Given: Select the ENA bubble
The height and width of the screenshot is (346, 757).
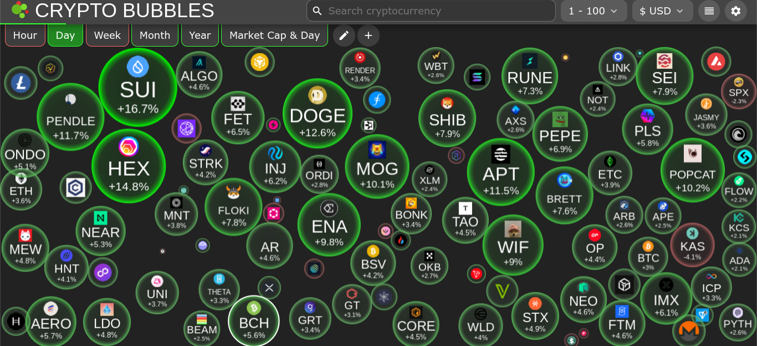Looking at the screenshot, I should 329,225.
